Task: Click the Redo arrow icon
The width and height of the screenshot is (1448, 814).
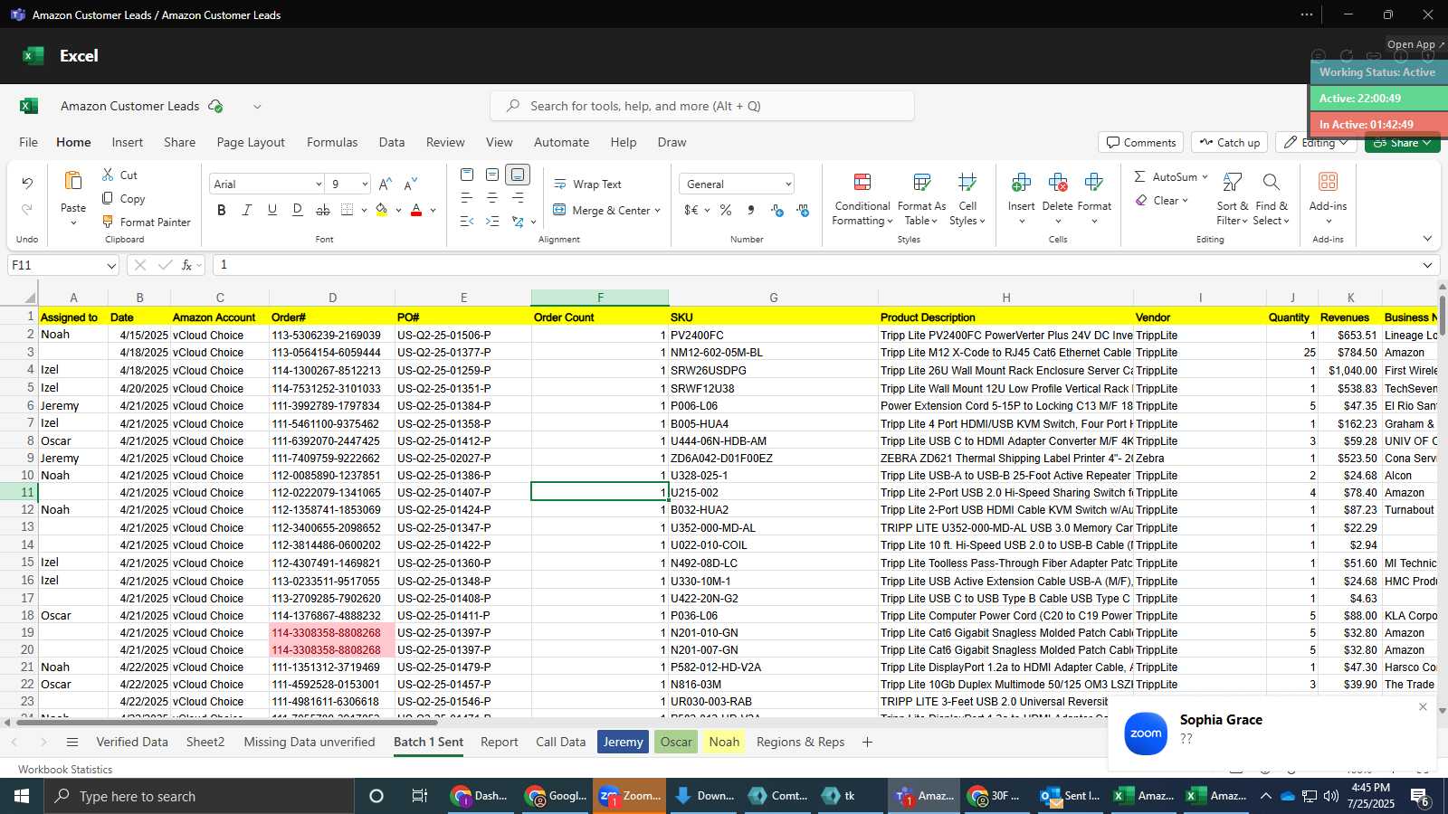Action: 27,209
